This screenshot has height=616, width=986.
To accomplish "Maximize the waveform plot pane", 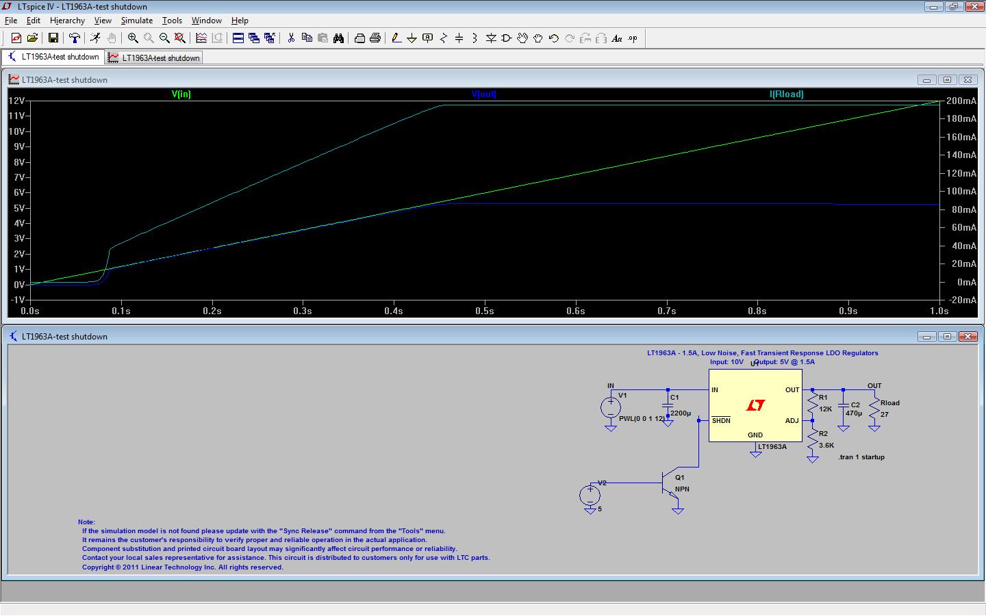I will tap(947, 79).
